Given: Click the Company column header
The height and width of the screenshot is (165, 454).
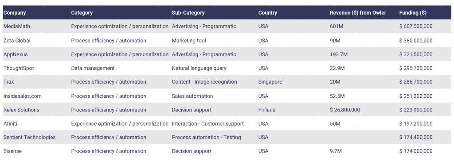Looking at the screenshot, I should click(15, 13).
